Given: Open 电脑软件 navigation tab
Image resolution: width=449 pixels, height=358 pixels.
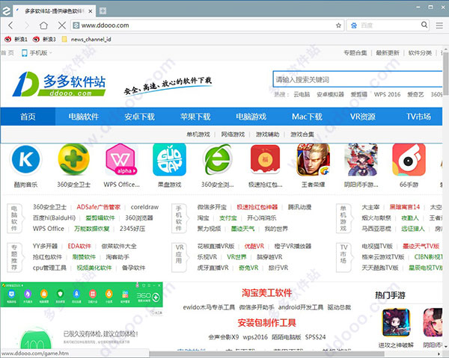Looking at the screenshot, I should click(84, 117).
